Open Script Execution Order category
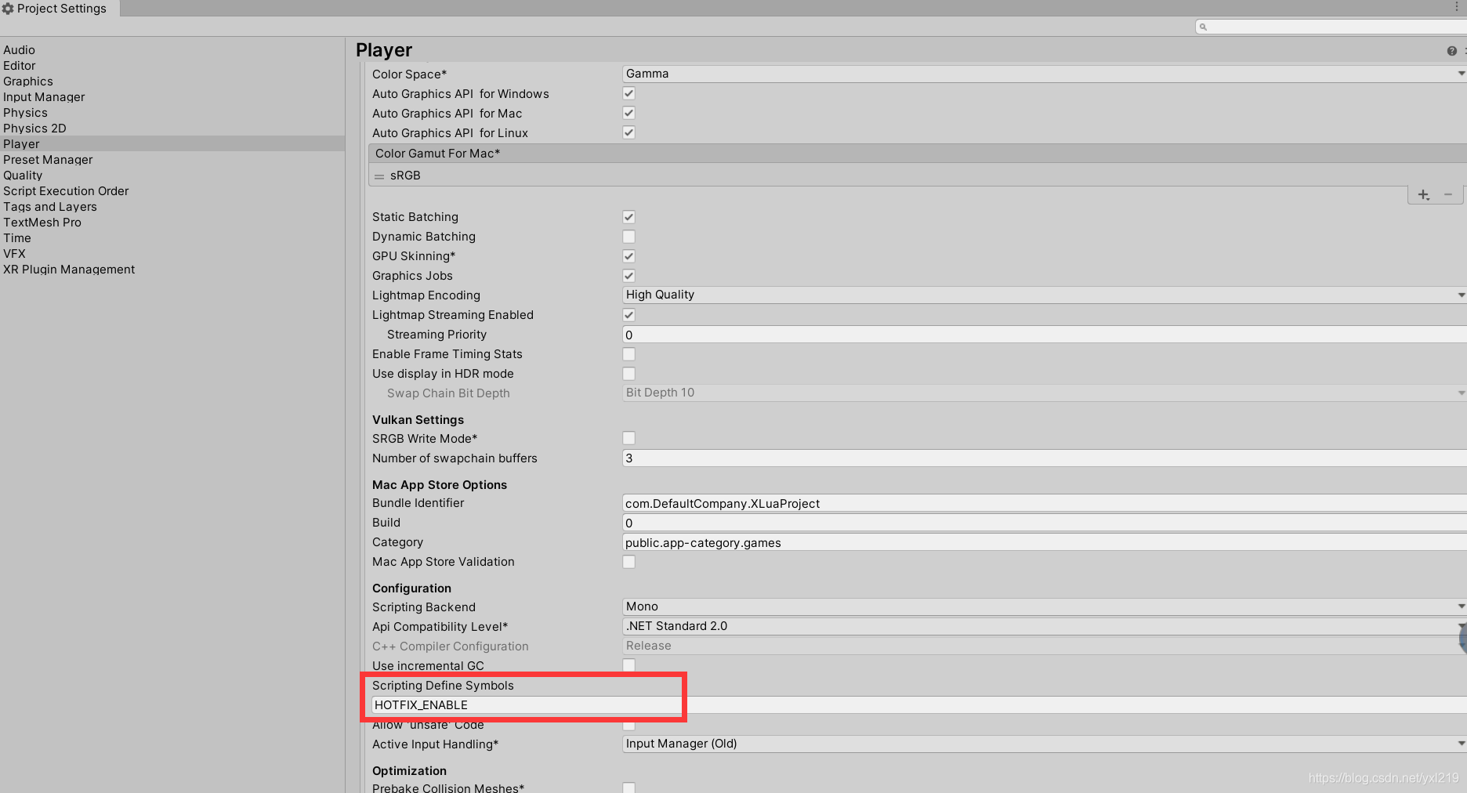The height and width of the screenshot is (793, 1467). coord(172,191)
